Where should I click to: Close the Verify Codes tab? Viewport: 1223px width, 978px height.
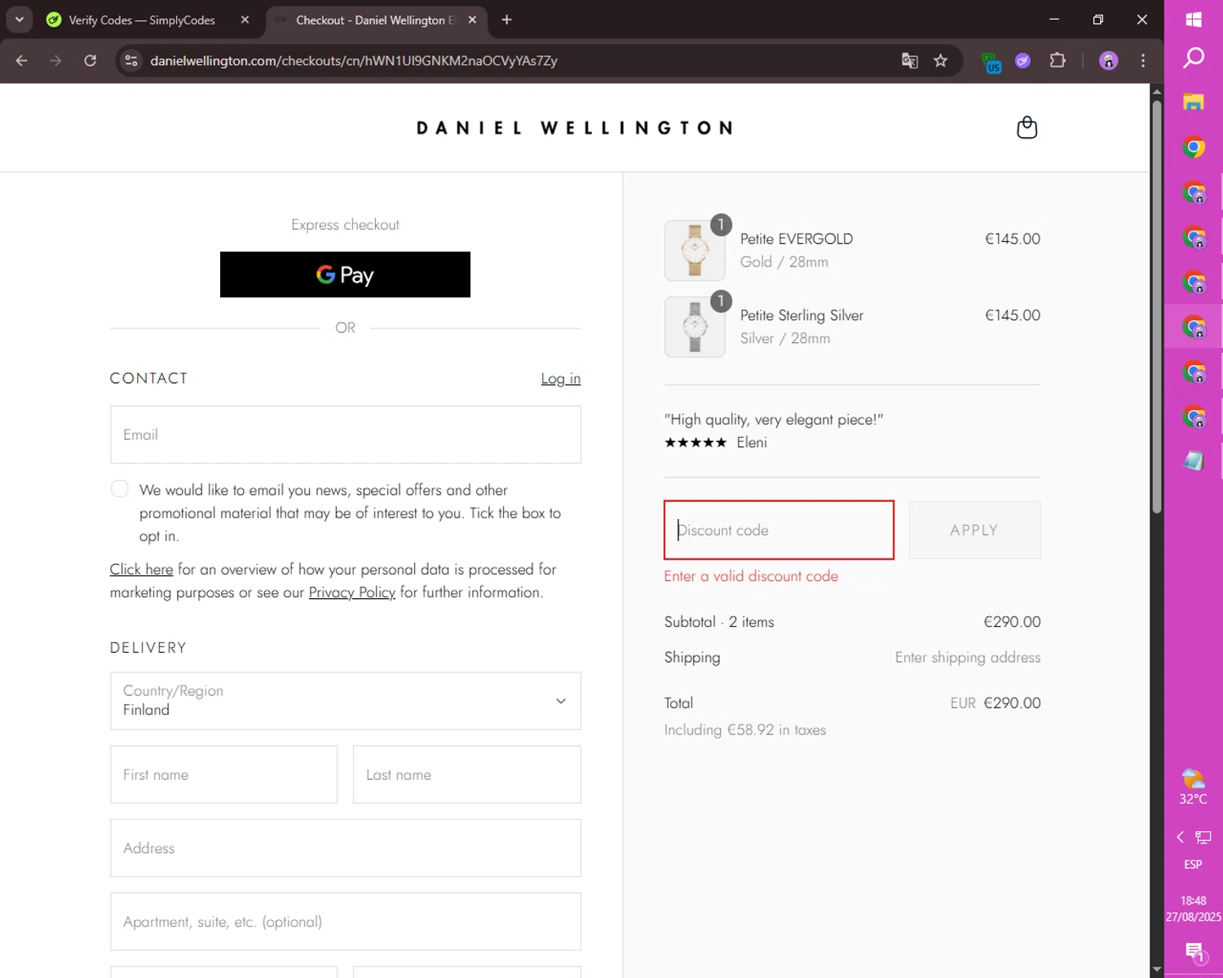tap(245, 20)
